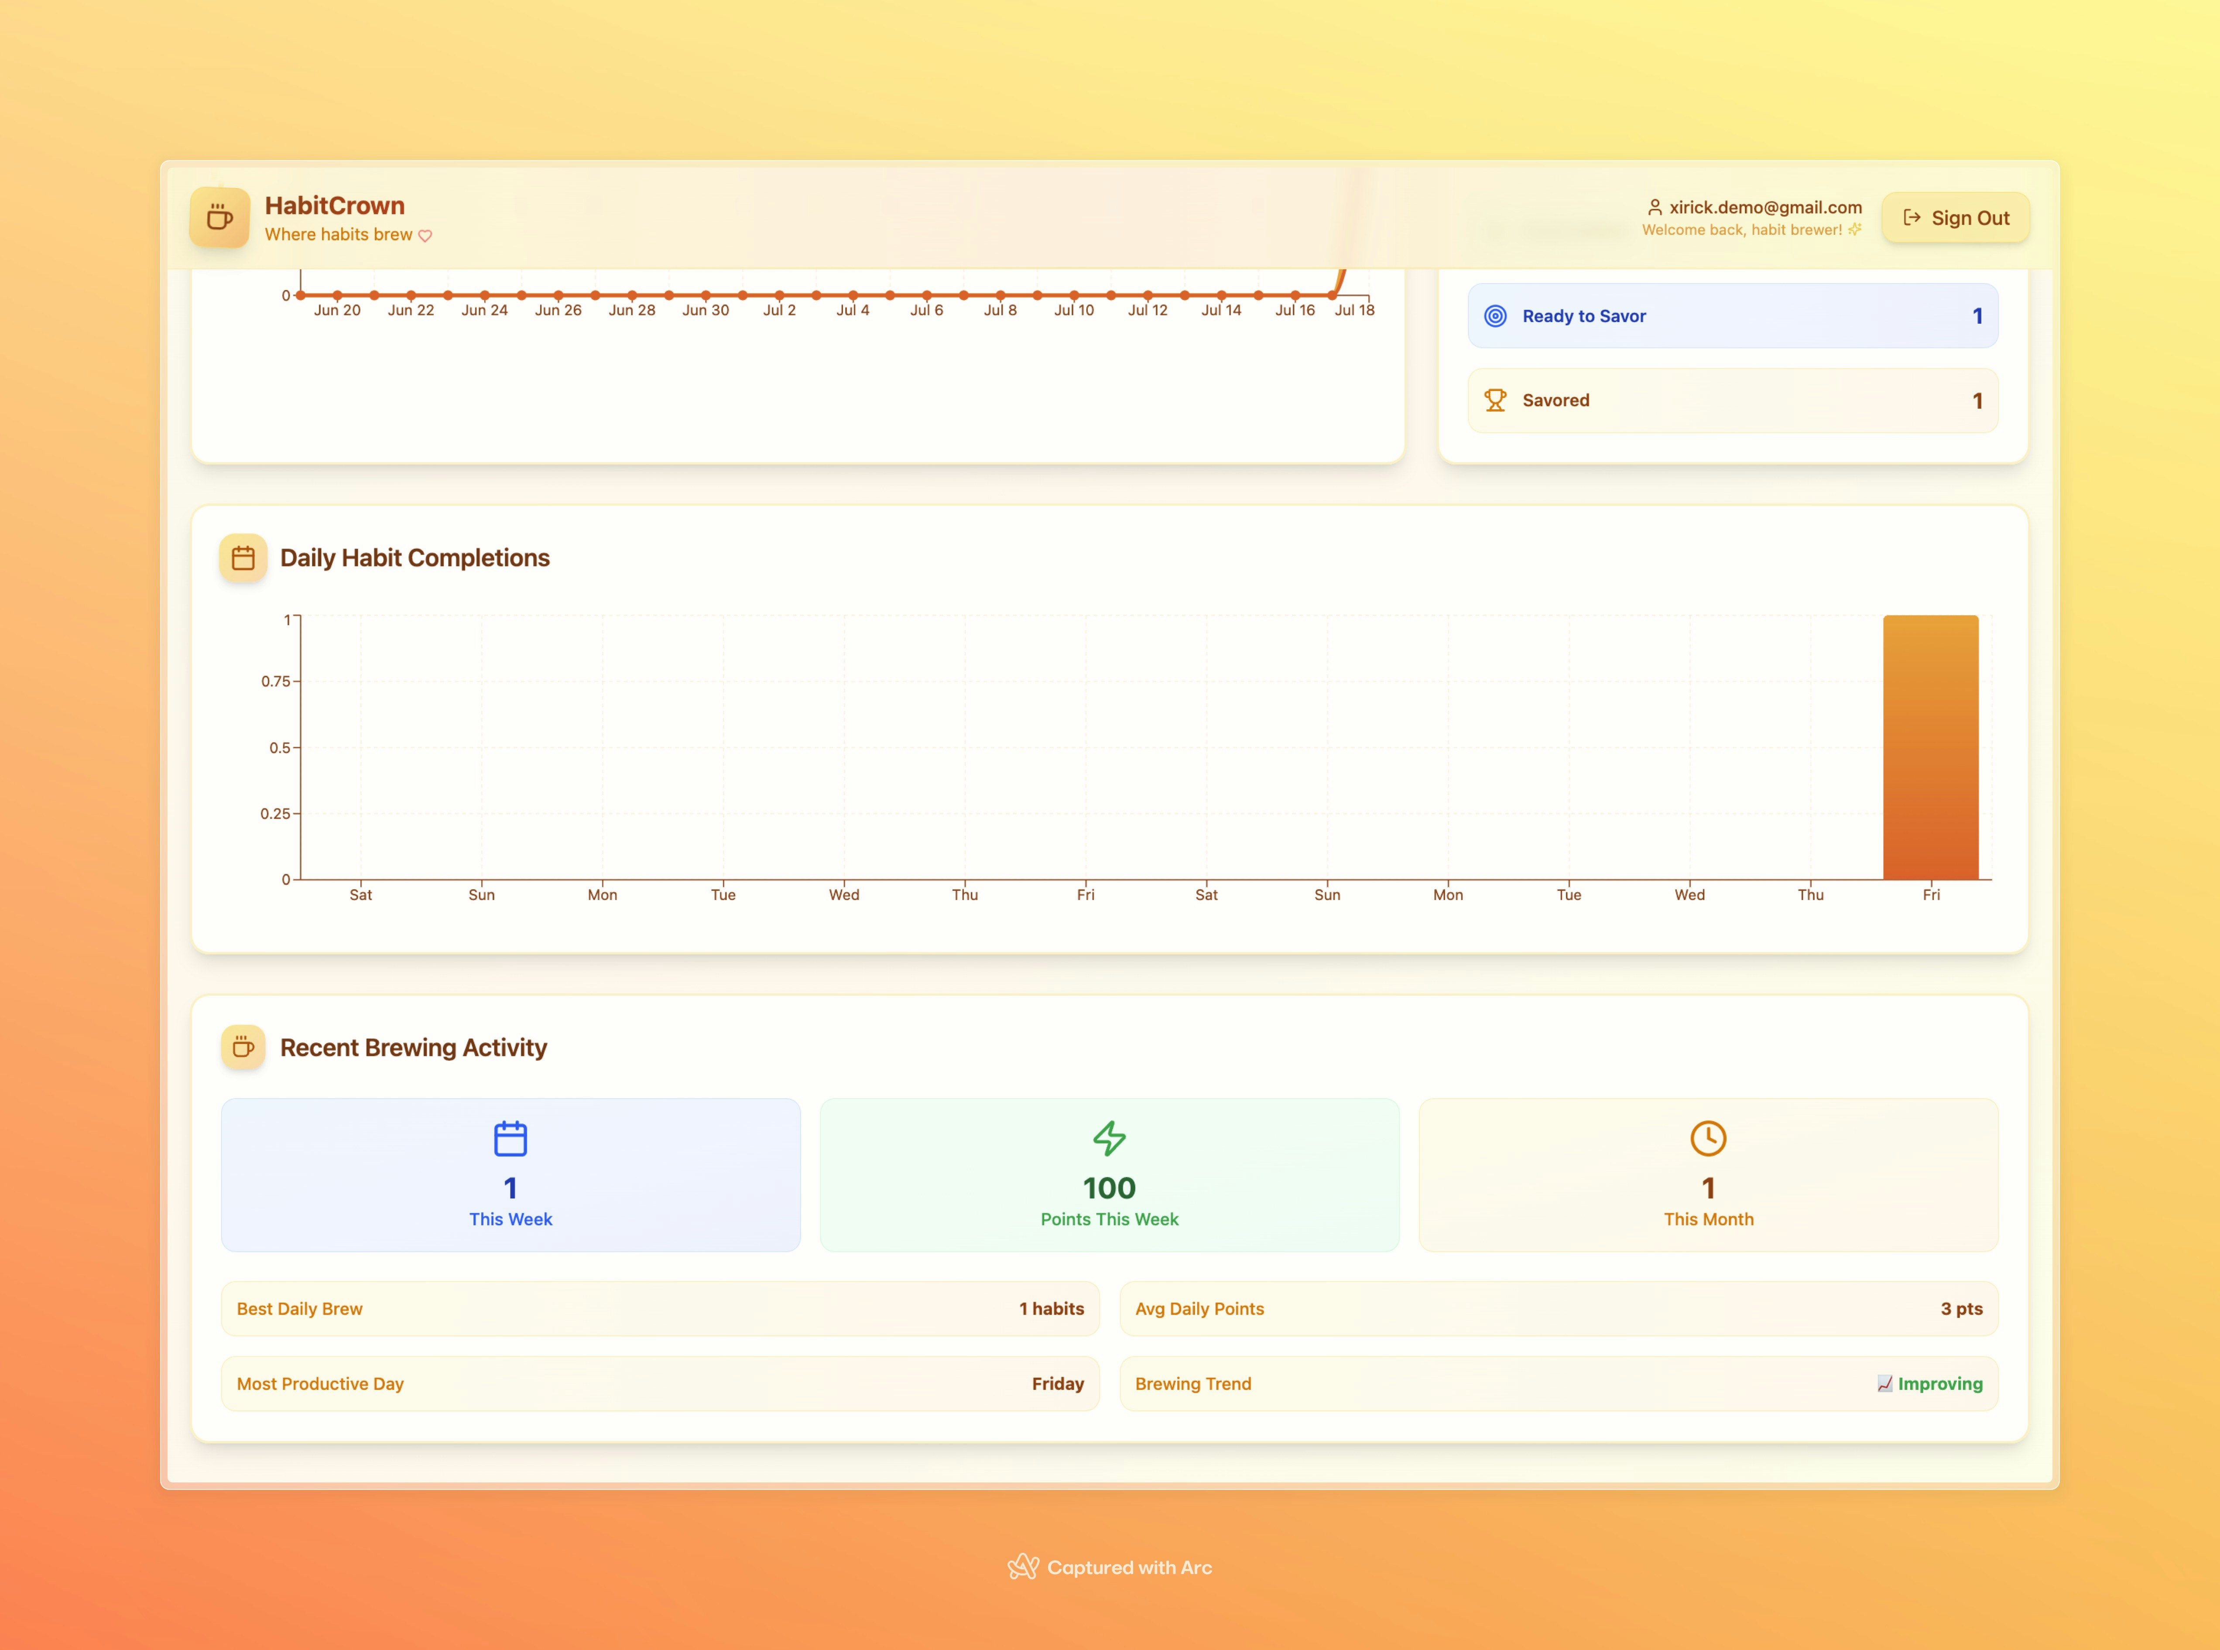Click the chart emoji next to Improving
Screen dimensions: 2220x1650
point(1884,1383)
